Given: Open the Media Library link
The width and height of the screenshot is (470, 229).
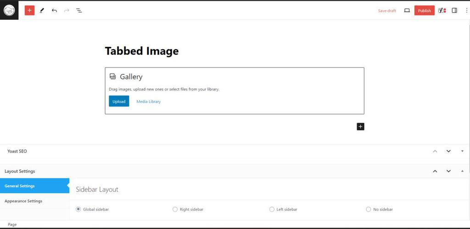Looking at the screenshot, I should 148,101.
